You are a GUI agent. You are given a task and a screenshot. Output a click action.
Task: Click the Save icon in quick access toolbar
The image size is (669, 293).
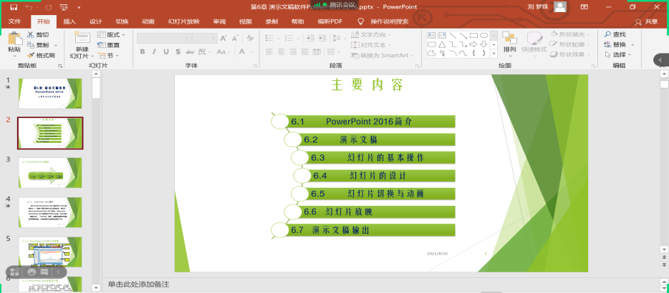[13, 7]
